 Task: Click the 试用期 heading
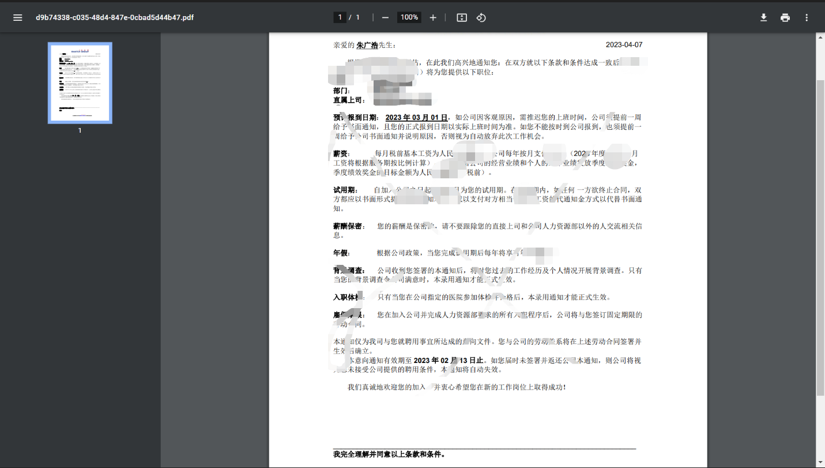[x=345, y=190]
